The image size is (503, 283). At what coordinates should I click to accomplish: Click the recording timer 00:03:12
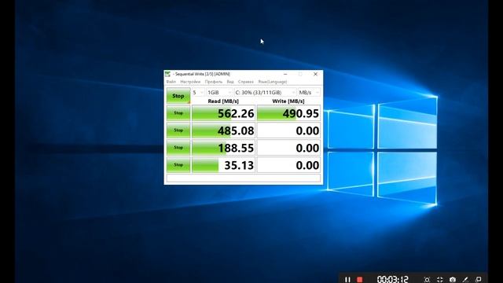[x=393, y=279]
